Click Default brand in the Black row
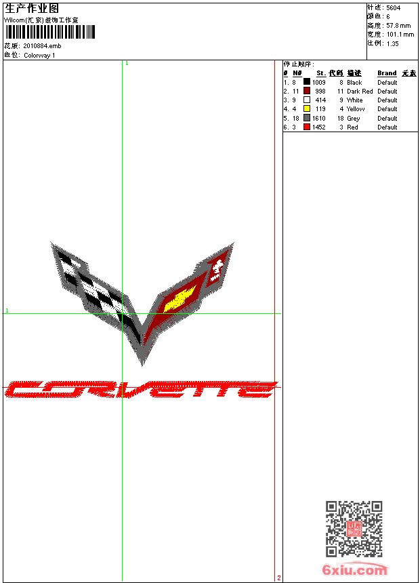Screen dimensions: 420x583 click(x=387, y=83)
